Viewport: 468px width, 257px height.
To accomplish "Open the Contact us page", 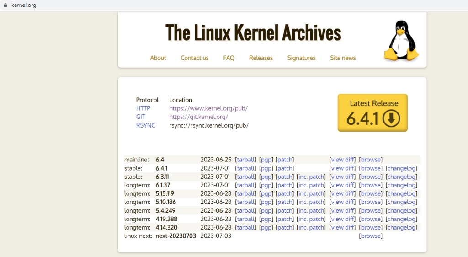I will (x=195, y=58).
